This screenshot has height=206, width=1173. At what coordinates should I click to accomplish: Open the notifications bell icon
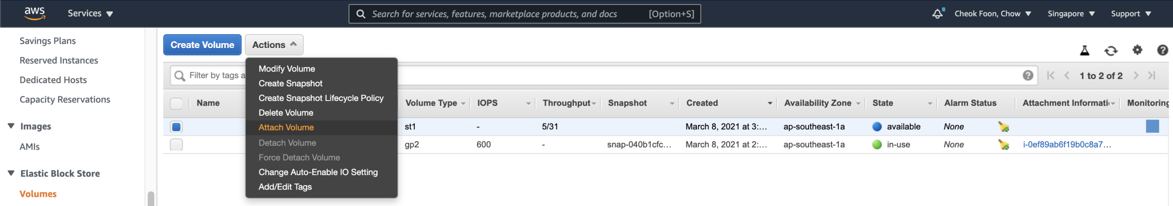click(937, 14)
